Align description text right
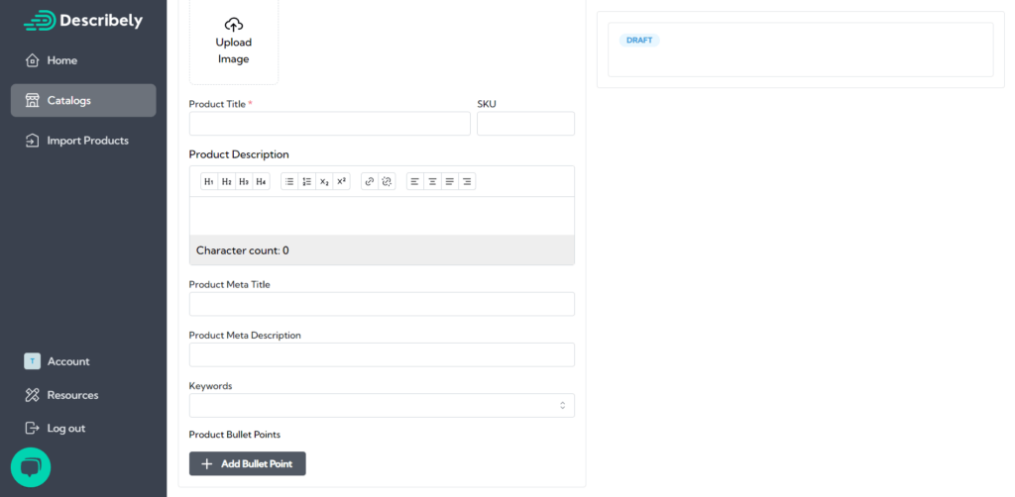Viewport: 1015px width, 497px height. [x=468, y=181]
